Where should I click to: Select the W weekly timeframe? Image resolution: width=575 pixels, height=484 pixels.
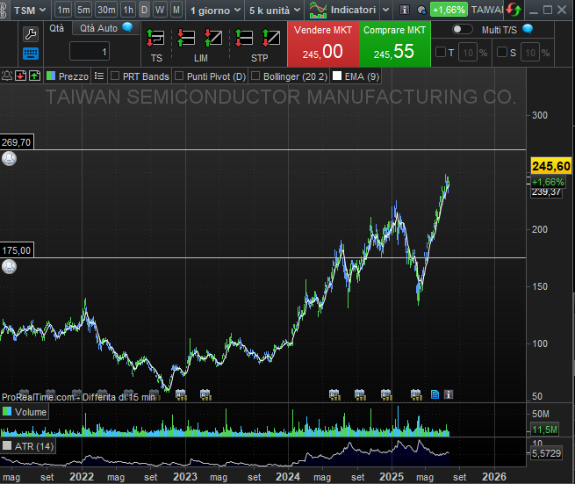(x=159, y=11)
